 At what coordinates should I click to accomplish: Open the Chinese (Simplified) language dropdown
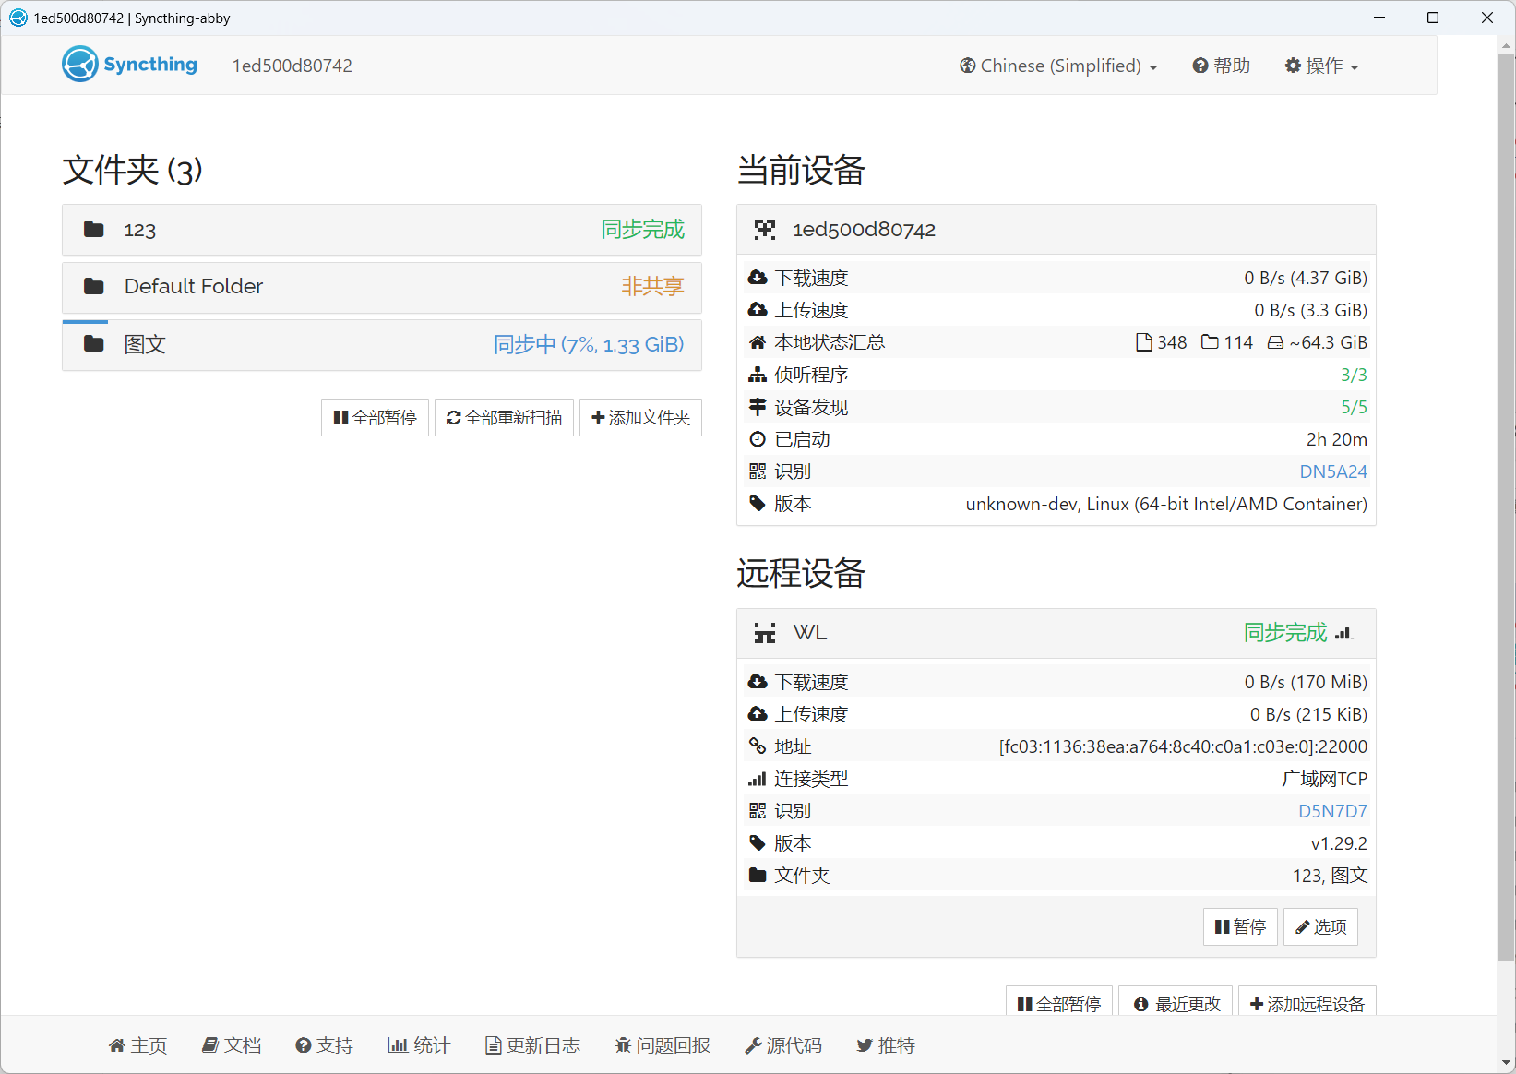click(x=1058, y=66)
